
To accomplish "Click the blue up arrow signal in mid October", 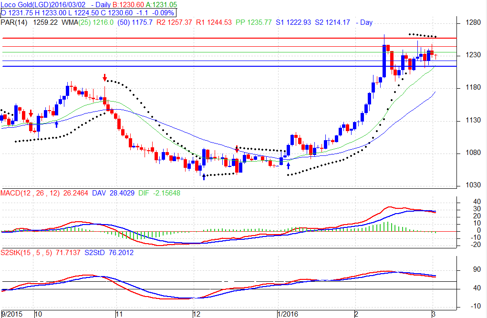I will tap(57, 124).
